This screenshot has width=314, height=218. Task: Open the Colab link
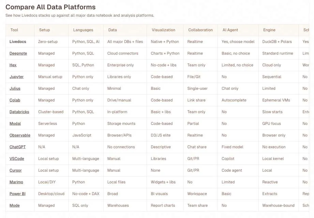(x=15, y=100)
